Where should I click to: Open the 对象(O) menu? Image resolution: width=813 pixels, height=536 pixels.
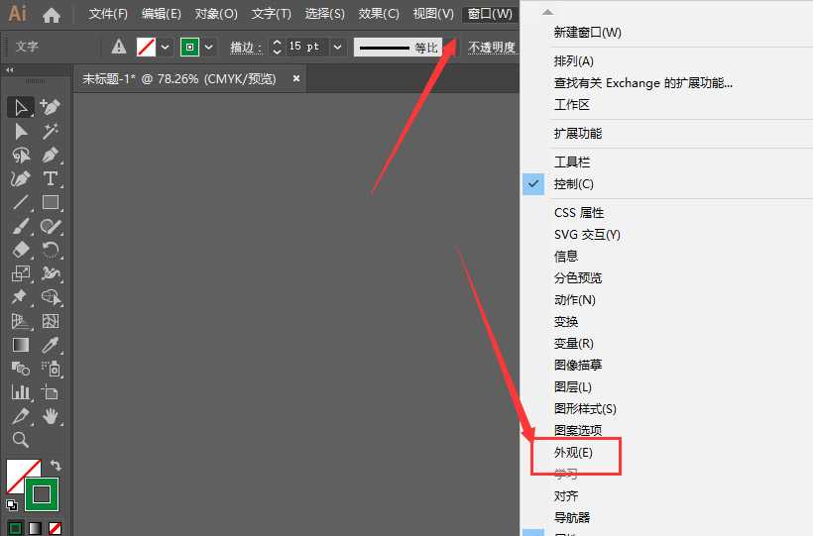pos(216,14)
